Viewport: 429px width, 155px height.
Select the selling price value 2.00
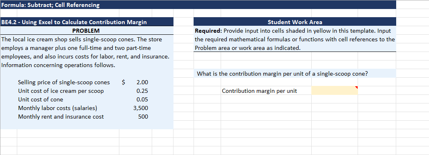point(142,82)
